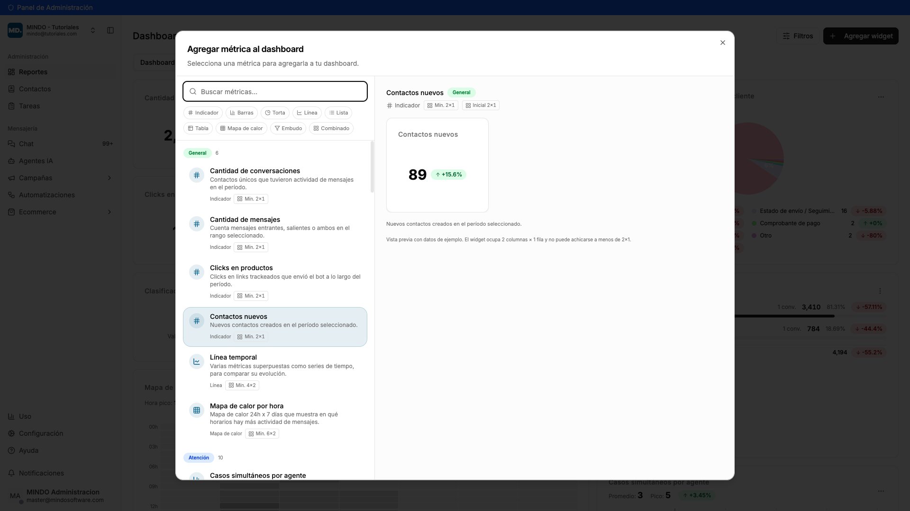Expand the Ecommerce submenu chevron
This screenshot has height=511, width=910.
[x=109, y=212]
